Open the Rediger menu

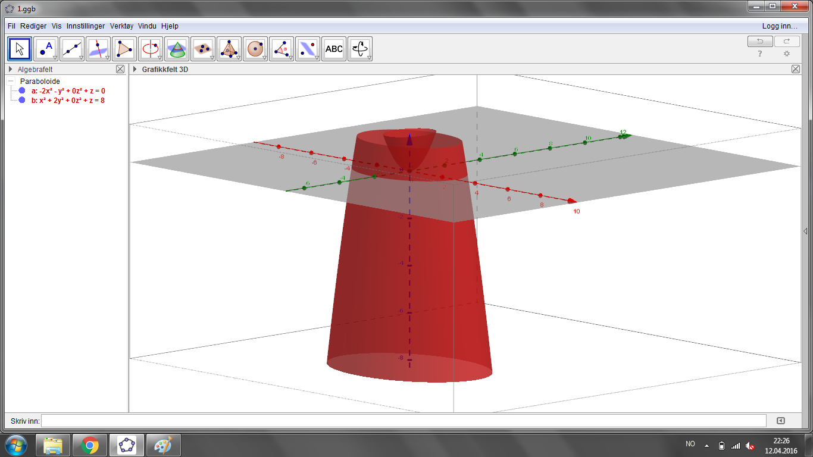tap(33, 26)
